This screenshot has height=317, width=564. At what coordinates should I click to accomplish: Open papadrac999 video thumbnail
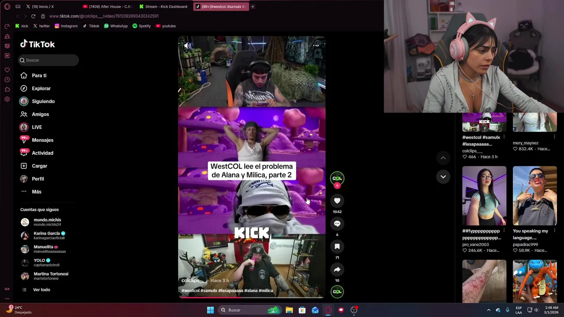click(535, 195)
